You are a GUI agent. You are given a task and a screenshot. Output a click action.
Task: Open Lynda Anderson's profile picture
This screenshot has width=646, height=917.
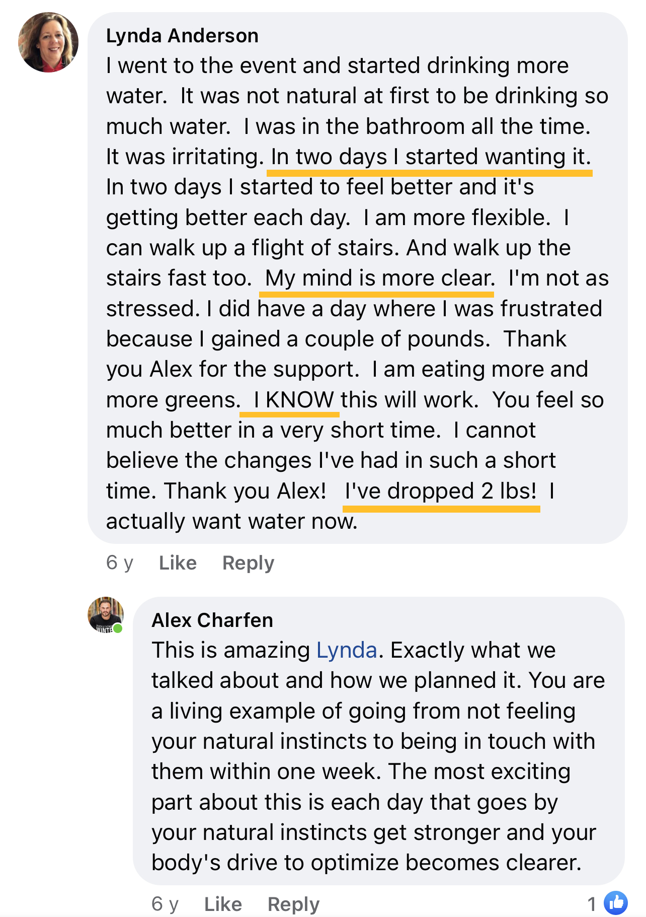(x=48, y=42)
